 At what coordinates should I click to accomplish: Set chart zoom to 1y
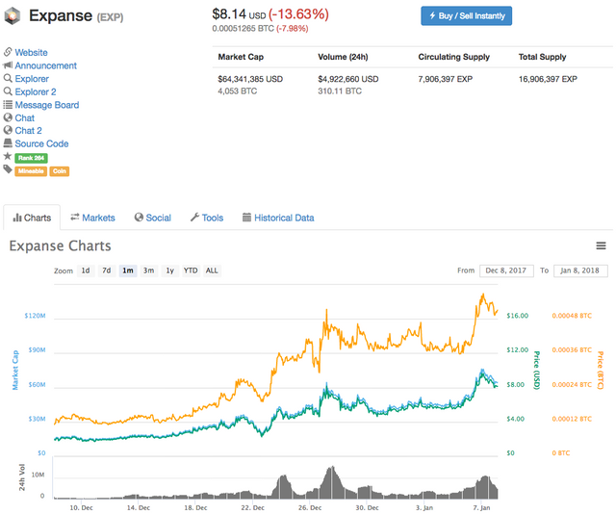point(169,270)
